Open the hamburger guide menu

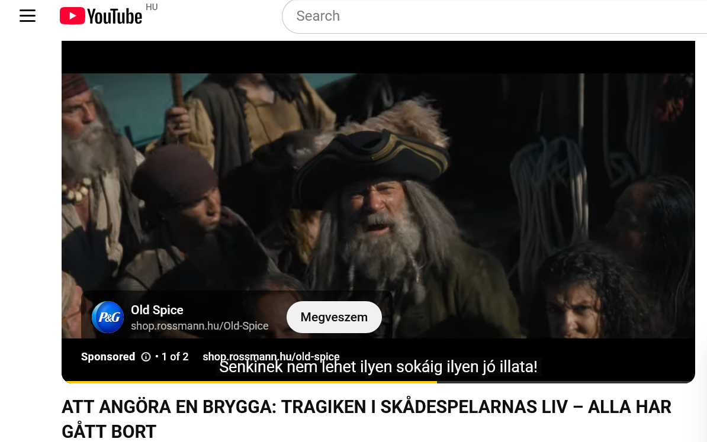coord(28,16)
